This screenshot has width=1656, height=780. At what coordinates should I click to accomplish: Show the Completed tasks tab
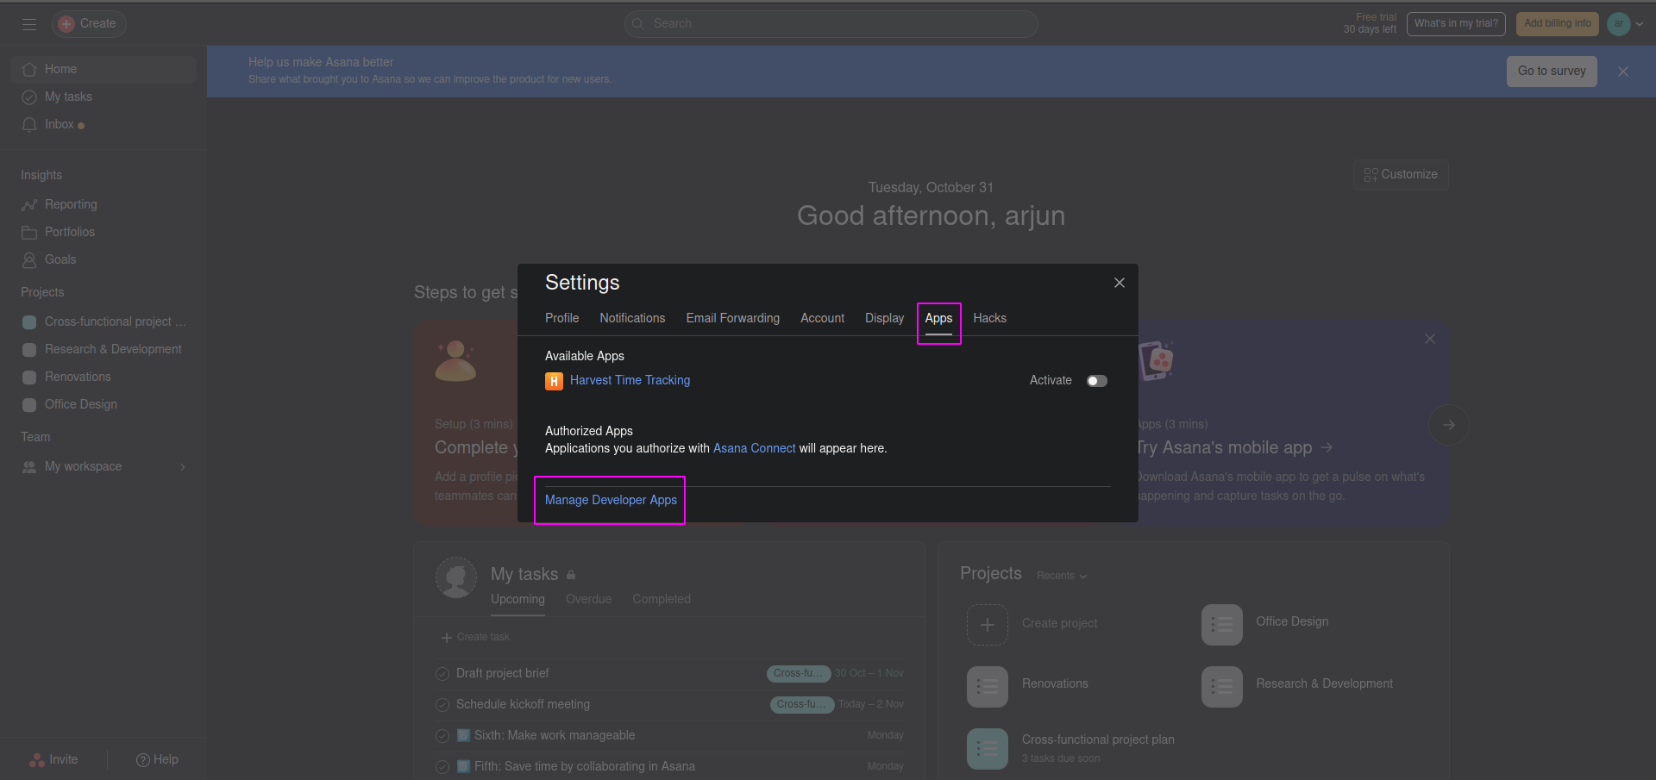[x=662, y=599]
